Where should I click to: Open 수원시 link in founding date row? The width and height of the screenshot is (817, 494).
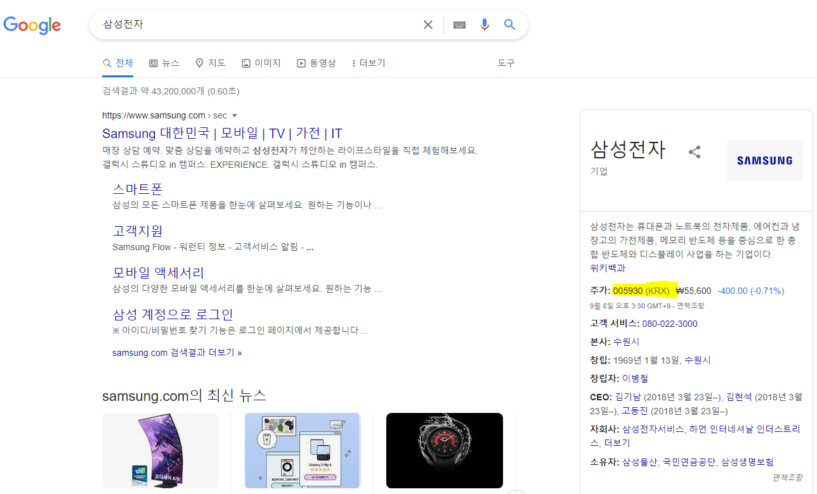pos(698,360)
